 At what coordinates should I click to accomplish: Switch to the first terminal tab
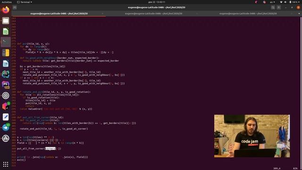point(59,14)
